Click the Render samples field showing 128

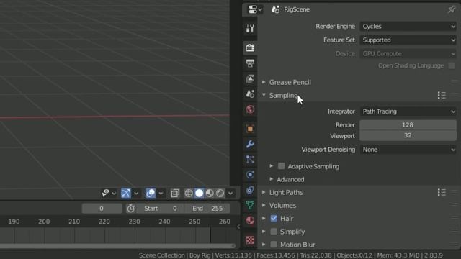(x=408, y=124)
